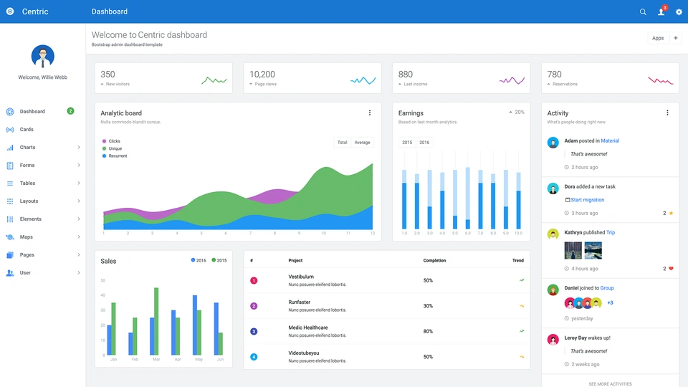Open the Layouts menu item

pyautogui.click(x=42, y=201)
